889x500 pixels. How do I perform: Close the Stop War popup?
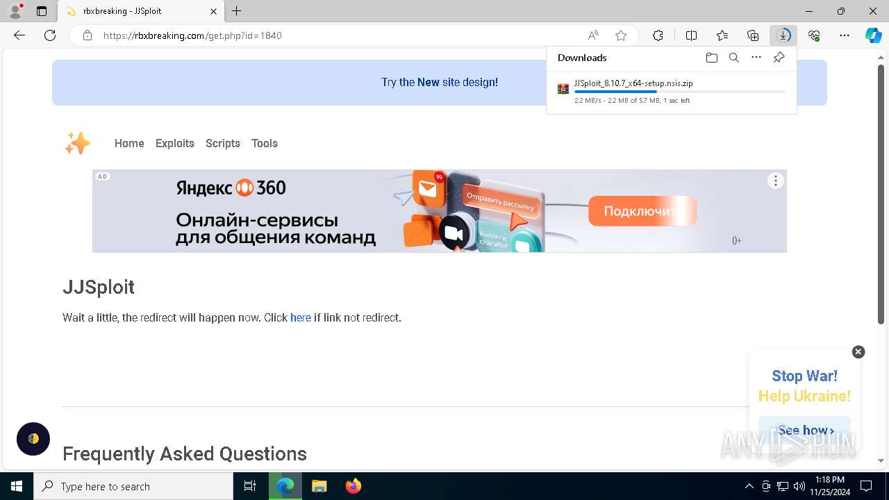pyautogui.click(x=858, y=352)
